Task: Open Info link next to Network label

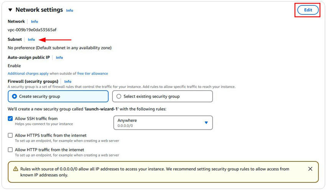Action: (x=35, y=22)
